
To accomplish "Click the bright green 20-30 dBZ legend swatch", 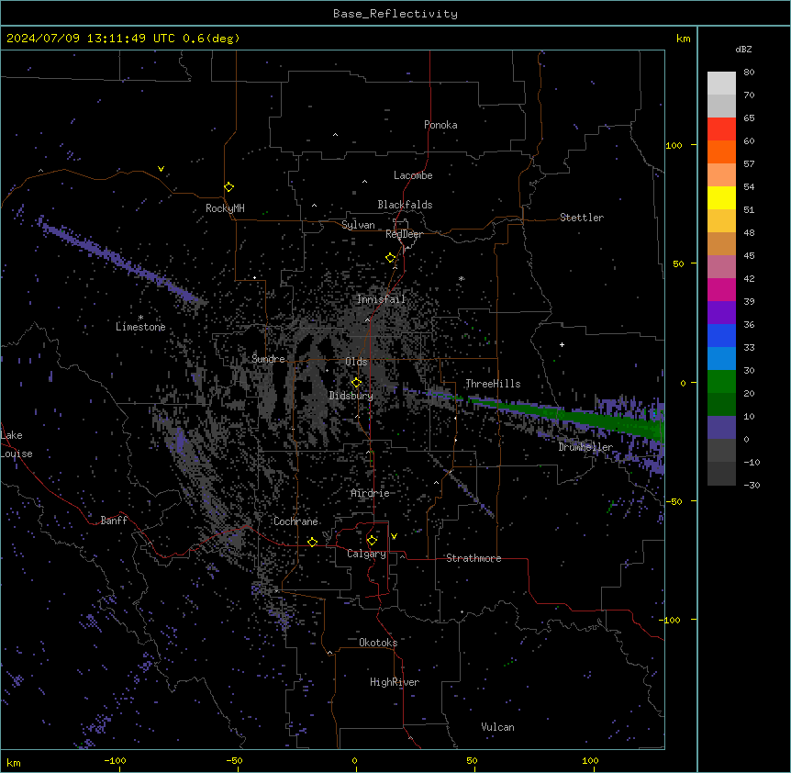I will 721,382.
